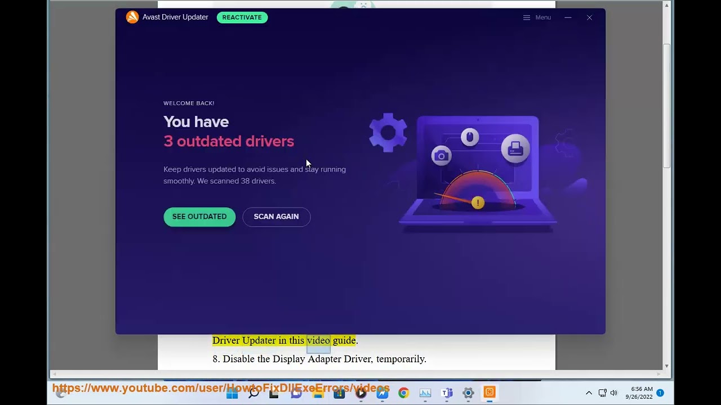Click highlighted word 'video' in the document
Image resolution: width=721 pixels, height=405 pixels.
click(318, 340)
